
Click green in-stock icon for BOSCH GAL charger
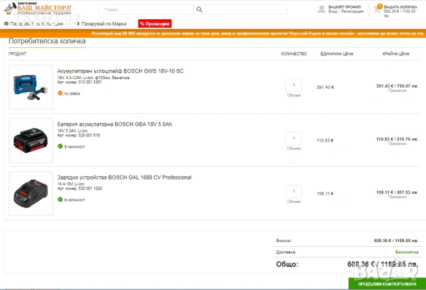coord(60,199)
